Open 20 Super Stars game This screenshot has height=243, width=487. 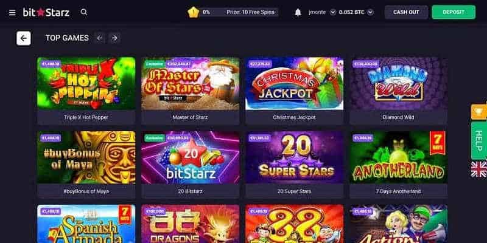(x=295, y=165)
